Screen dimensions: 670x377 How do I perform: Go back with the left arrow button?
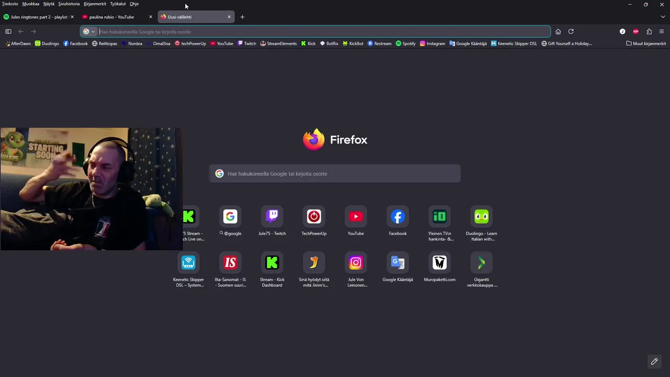coord(21,31)
